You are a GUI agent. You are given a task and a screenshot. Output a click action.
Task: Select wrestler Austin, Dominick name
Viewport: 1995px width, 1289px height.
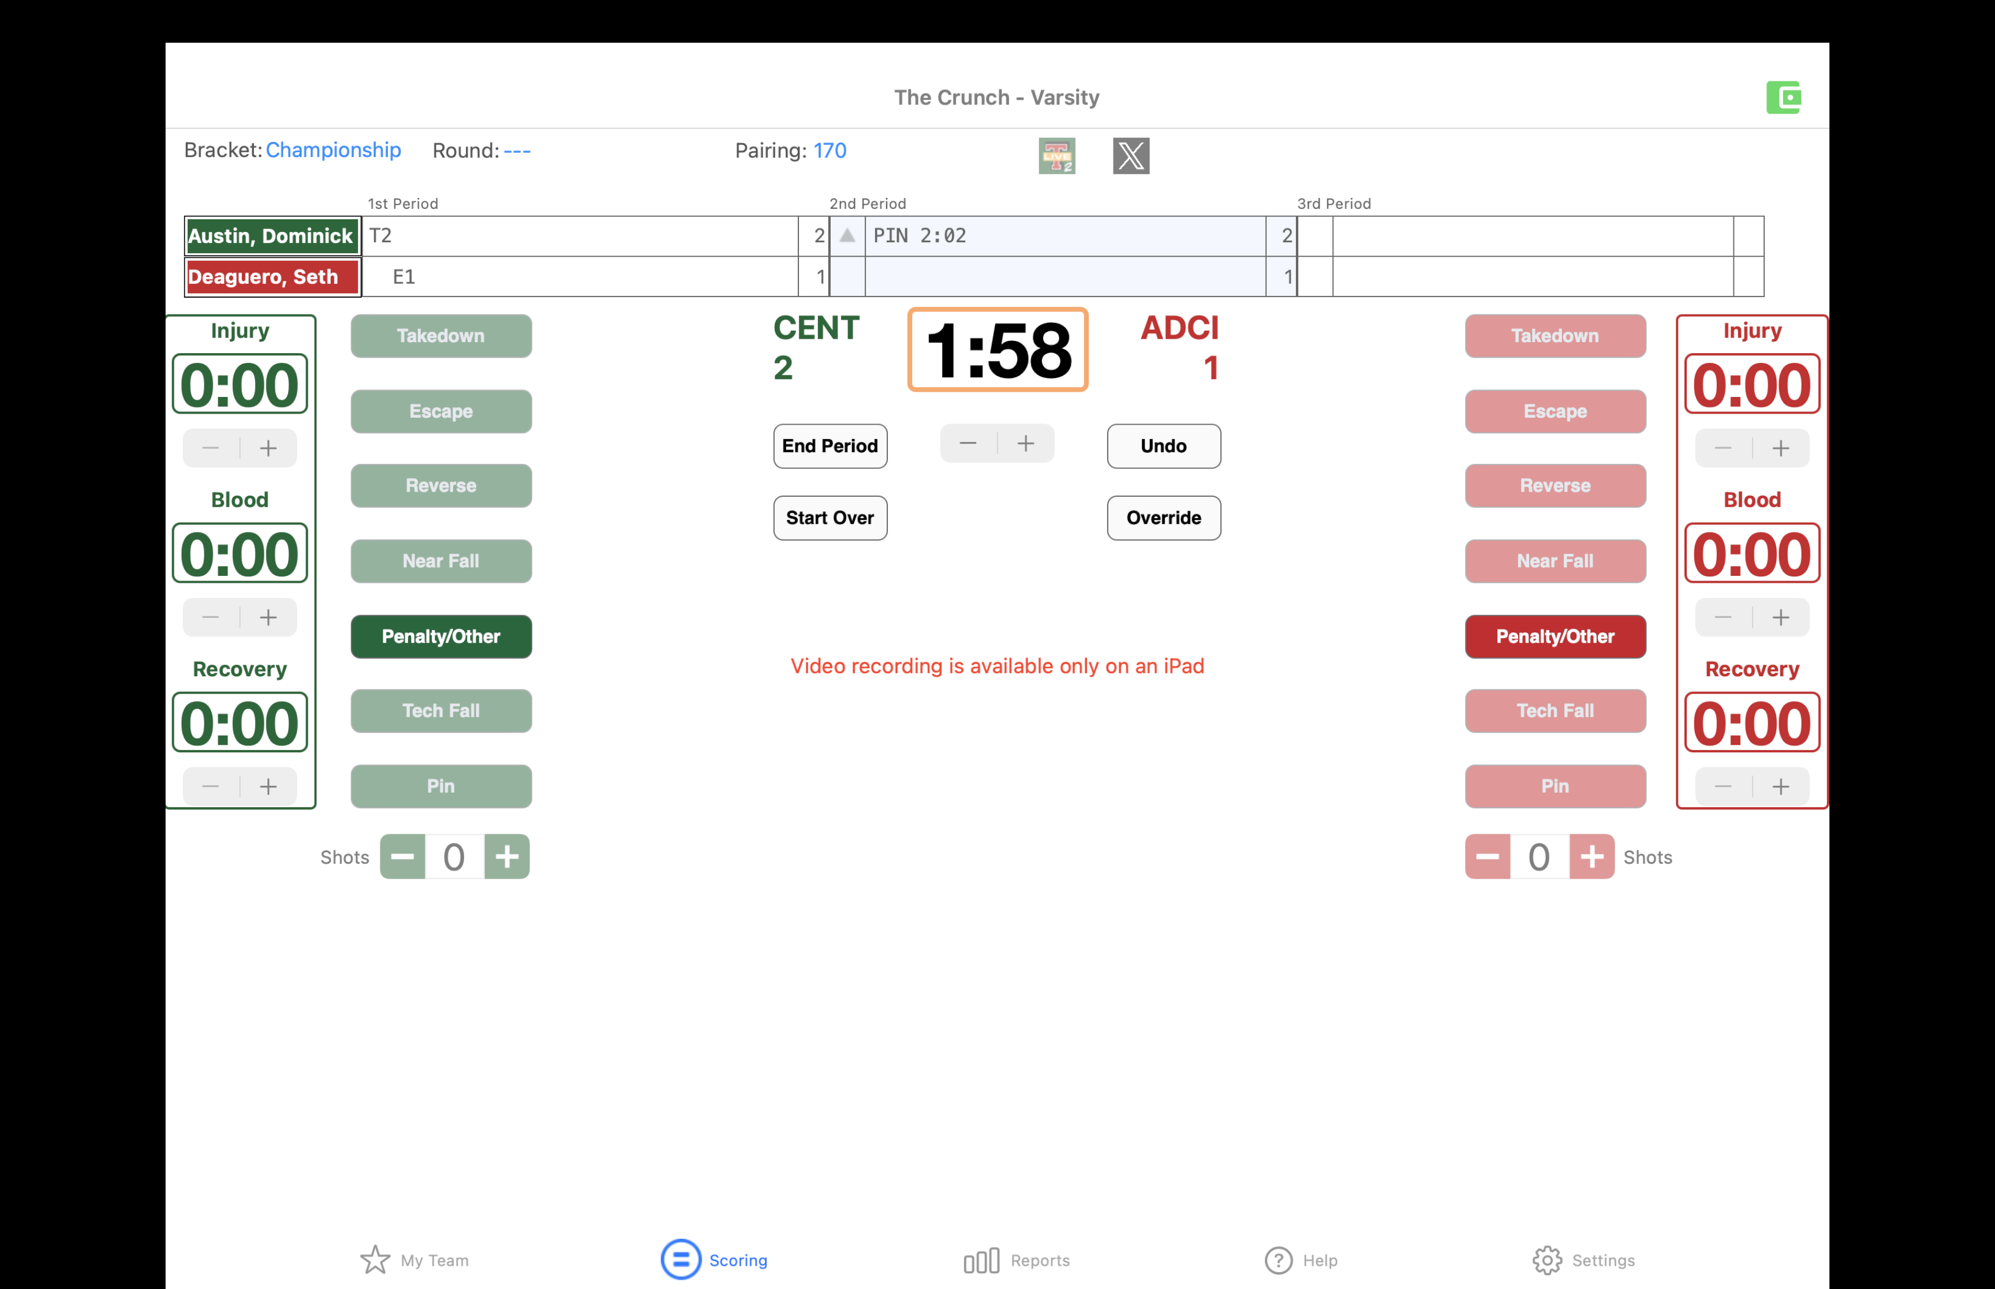coord(272,236)
